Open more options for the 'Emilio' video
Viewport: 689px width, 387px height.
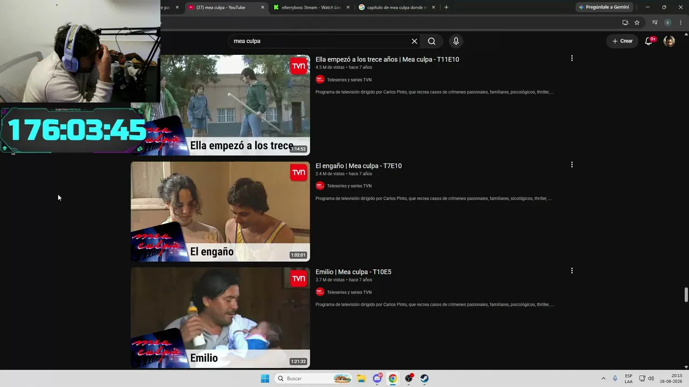(572, 271)
